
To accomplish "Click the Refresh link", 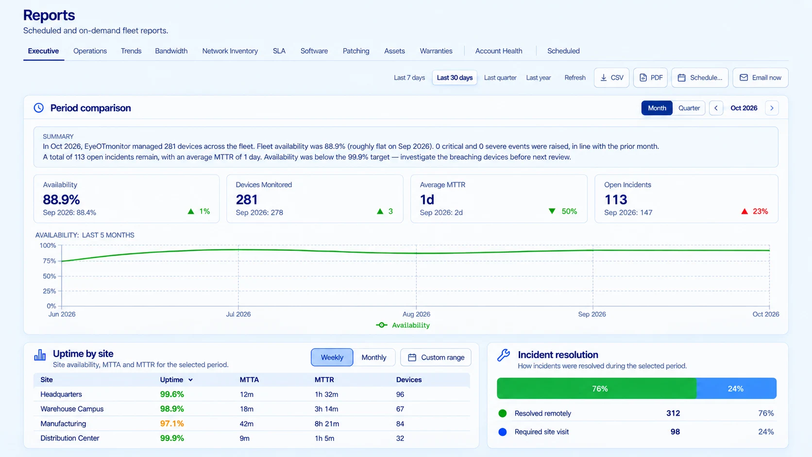I will click(x=575, y=78).
